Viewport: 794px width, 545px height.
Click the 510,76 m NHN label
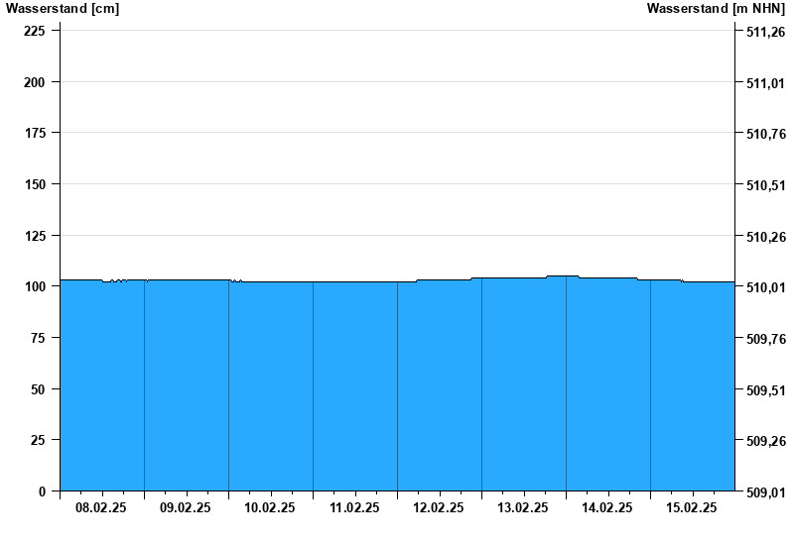tap(765, 134)
